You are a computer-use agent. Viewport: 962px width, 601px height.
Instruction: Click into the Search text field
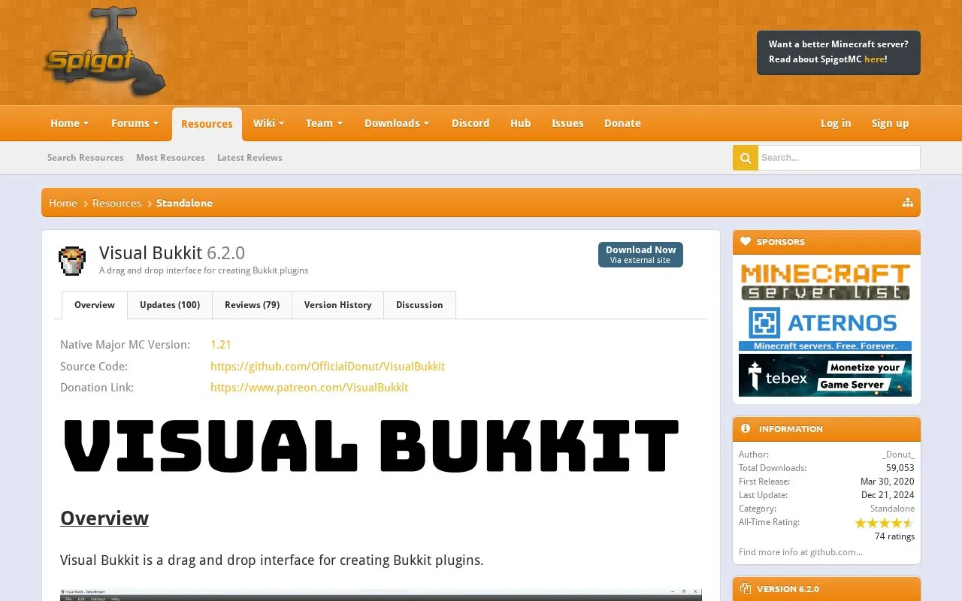[x=839, y=158]
